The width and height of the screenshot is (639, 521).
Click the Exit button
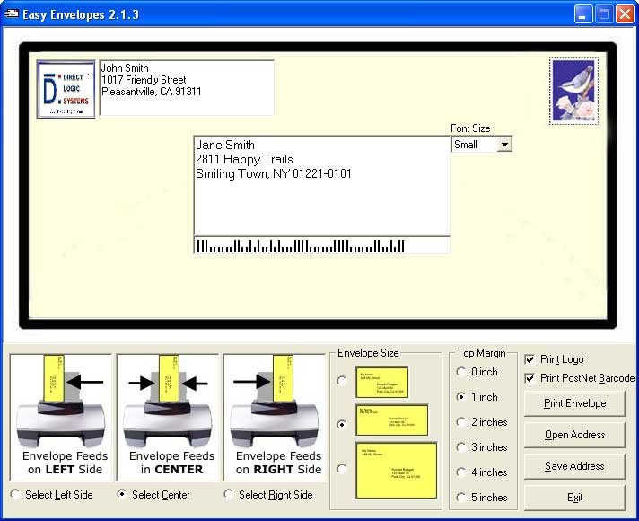tap(574, 498)
